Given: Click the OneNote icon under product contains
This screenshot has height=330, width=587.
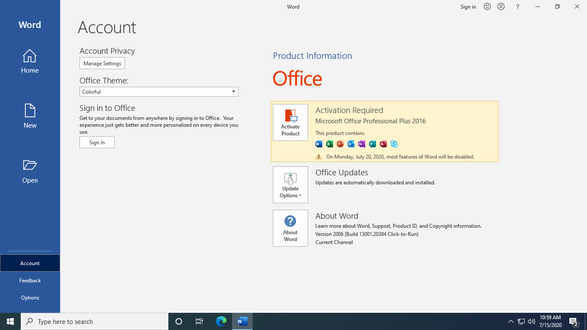Looking at the screenshot, I should (362, 144).
